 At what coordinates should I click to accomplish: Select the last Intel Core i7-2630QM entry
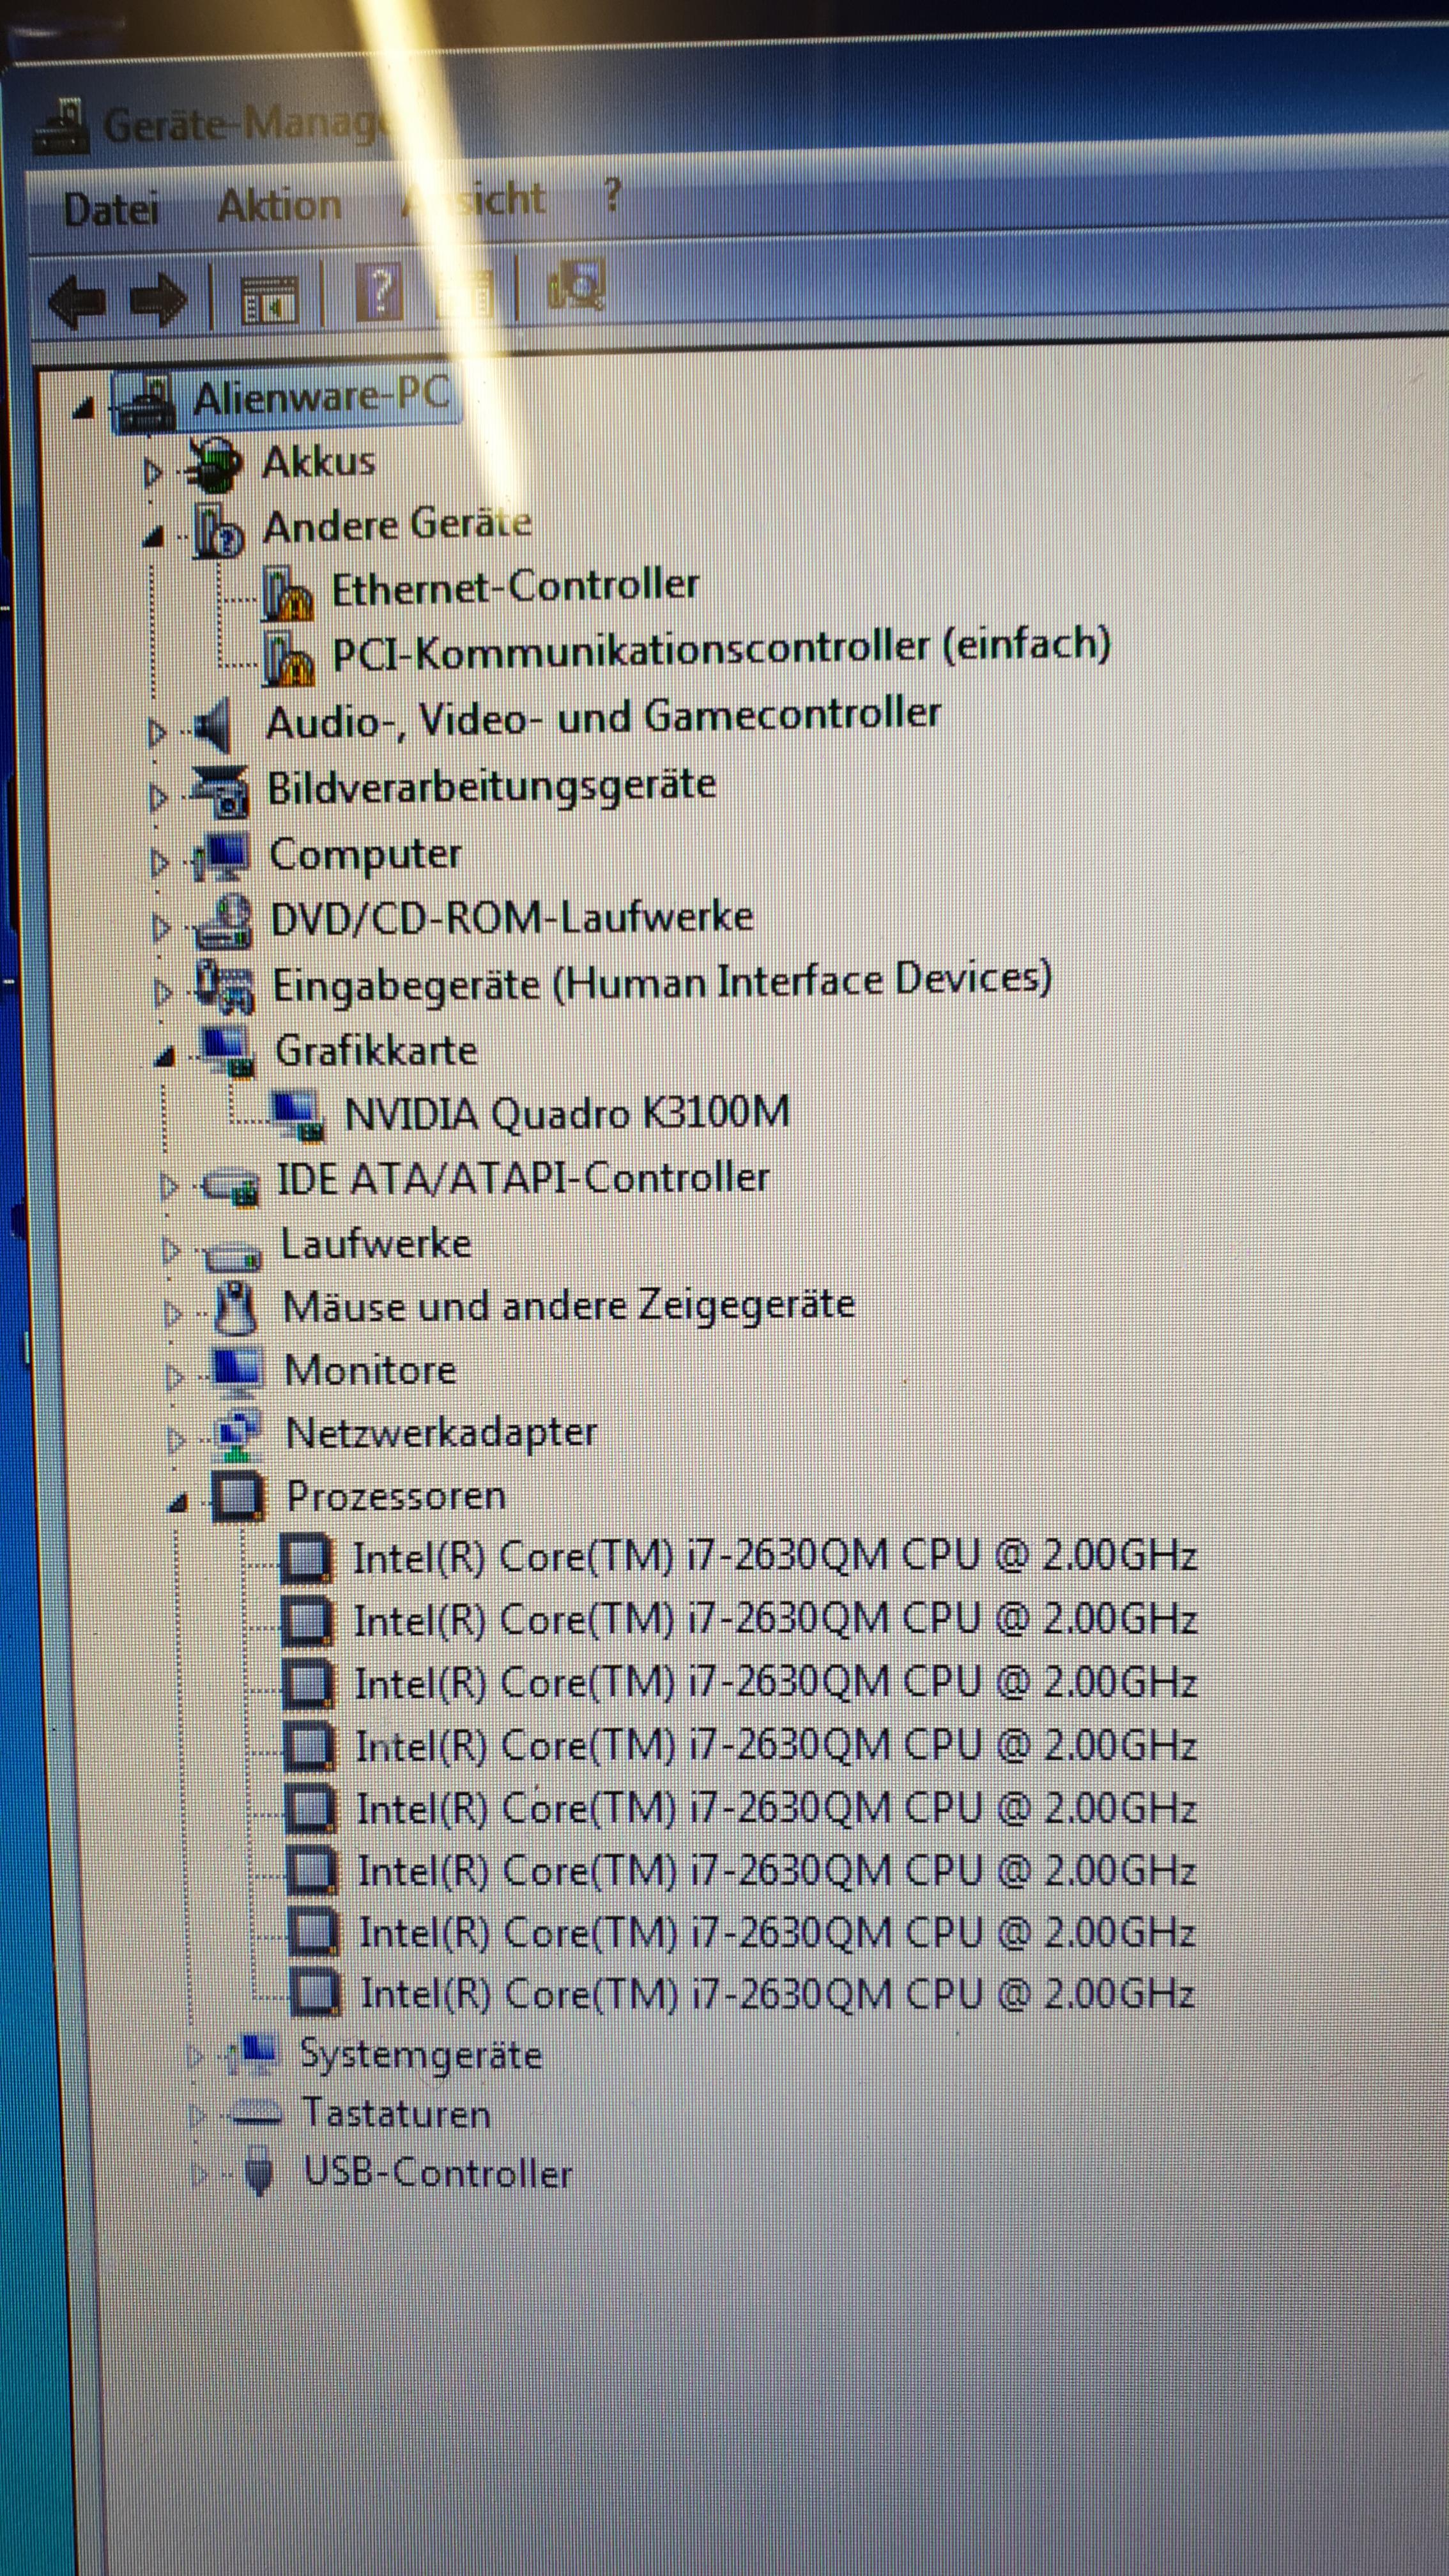pyautogui.click(x=777, y=1994)
